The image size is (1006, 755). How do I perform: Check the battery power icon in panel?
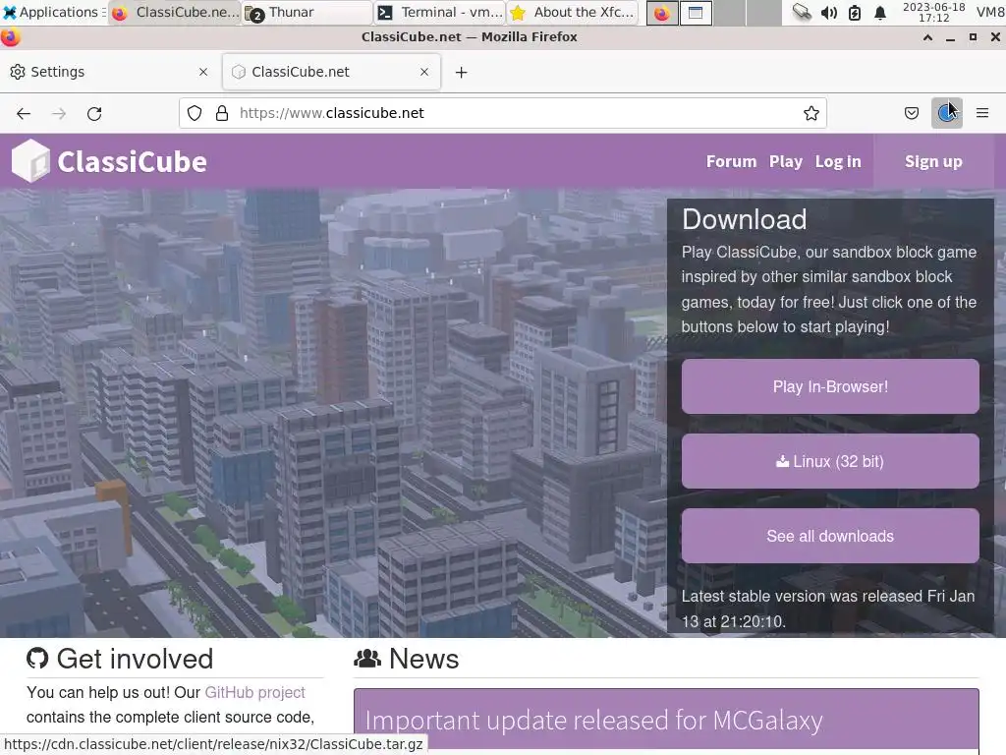(x=855, y=12)
